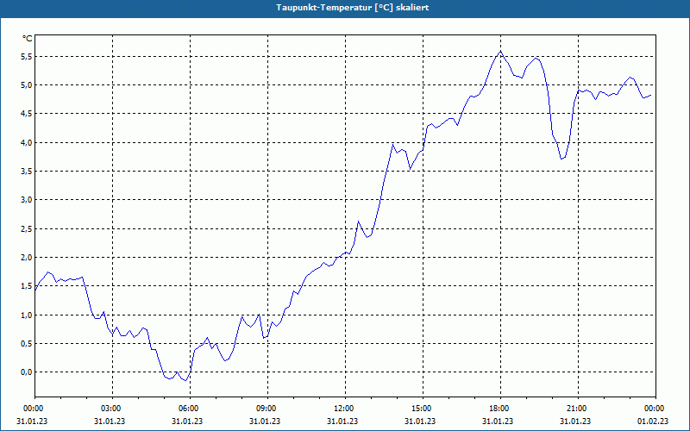Click the chart title "Taupunkt-Temperatur [°C] skaliert"

(x=353, y=8)
